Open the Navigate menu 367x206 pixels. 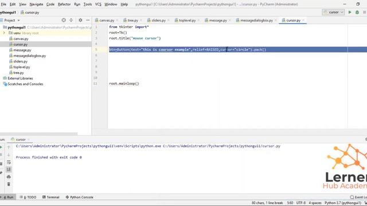36,4
